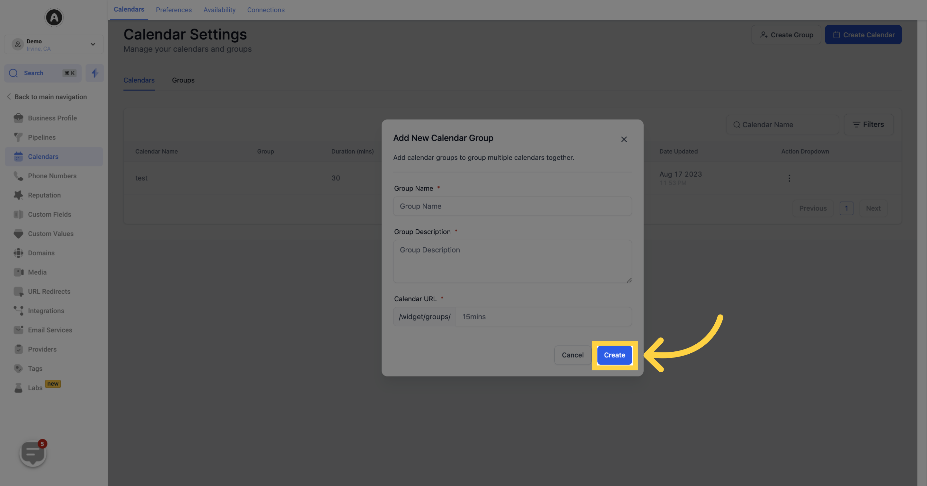The width and height of the screenshot is (927, 486).
Task: Click the Email Services envelope icon
Action: coord(18,330)
